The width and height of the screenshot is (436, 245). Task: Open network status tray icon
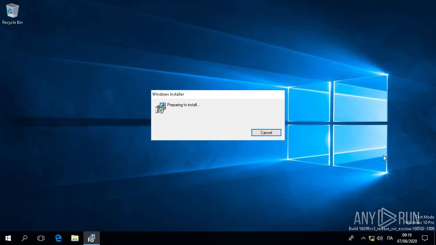point(372,238)
